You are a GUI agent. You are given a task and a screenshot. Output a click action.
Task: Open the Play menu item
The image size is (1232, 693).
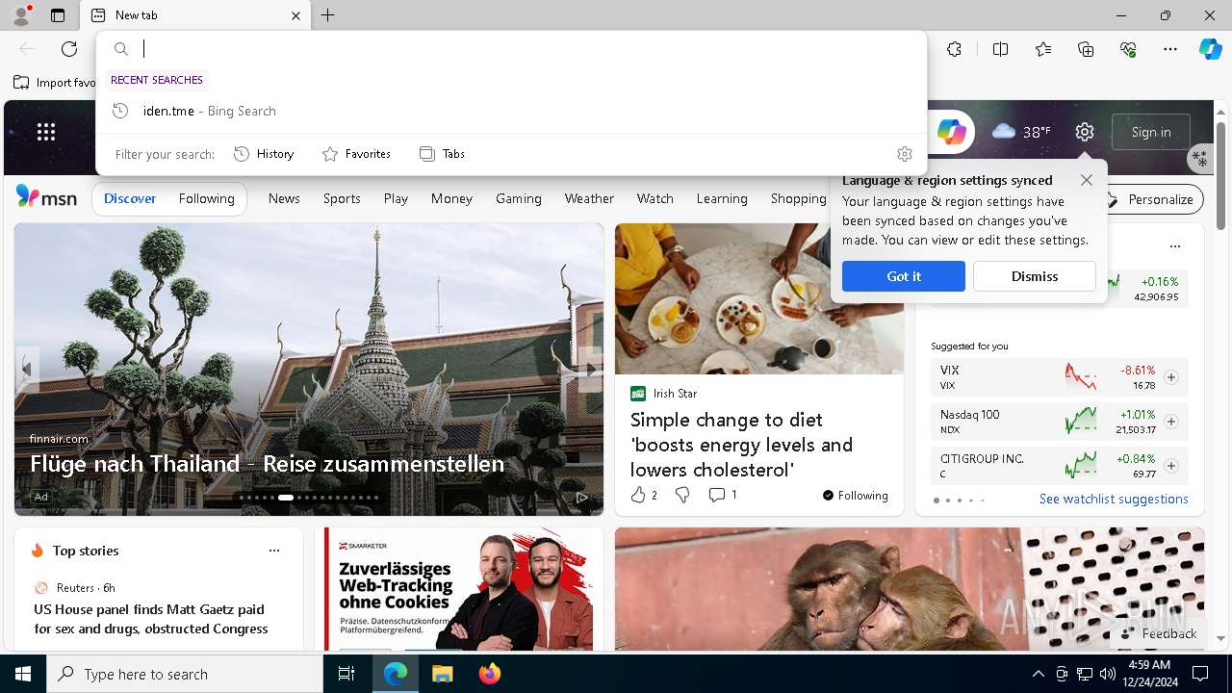coord(396,198)
